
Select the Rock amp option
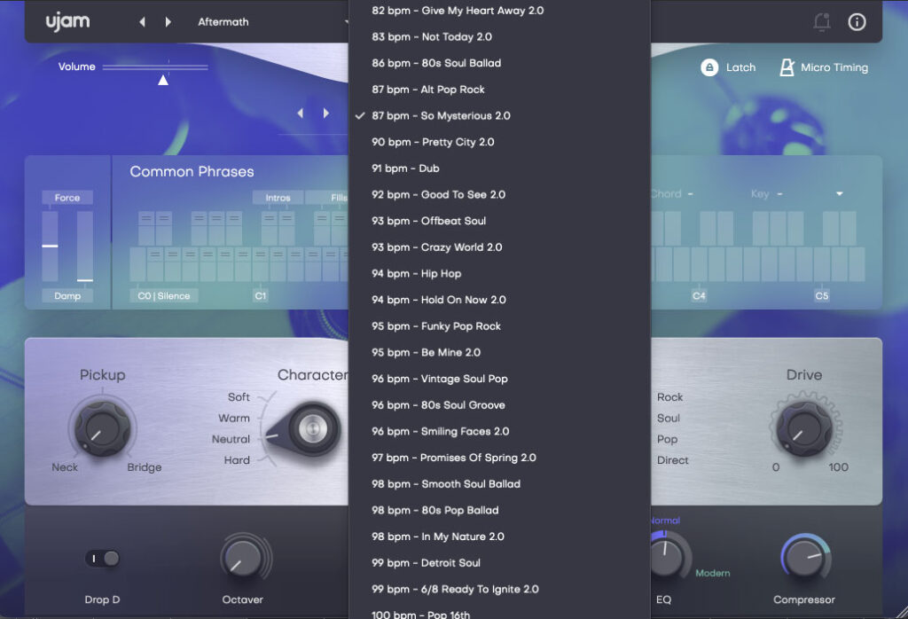(670, 397)
